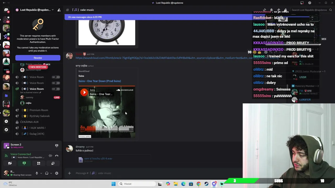Expand Lost Republic server menu chevron

coord(53,10)
